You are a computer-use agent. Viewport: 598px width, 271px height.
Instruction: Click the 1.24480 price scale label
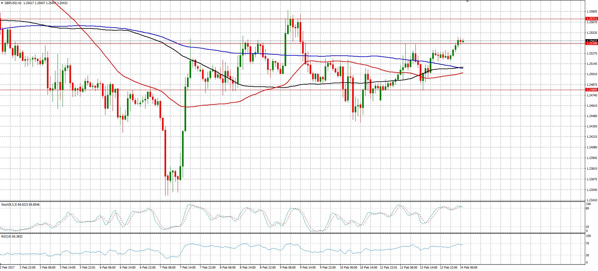tap(592, 116)
